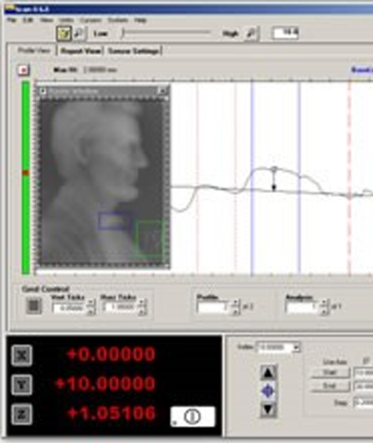373x443 pixels.
Task: Click the Step value field
Action: point(364,402)
